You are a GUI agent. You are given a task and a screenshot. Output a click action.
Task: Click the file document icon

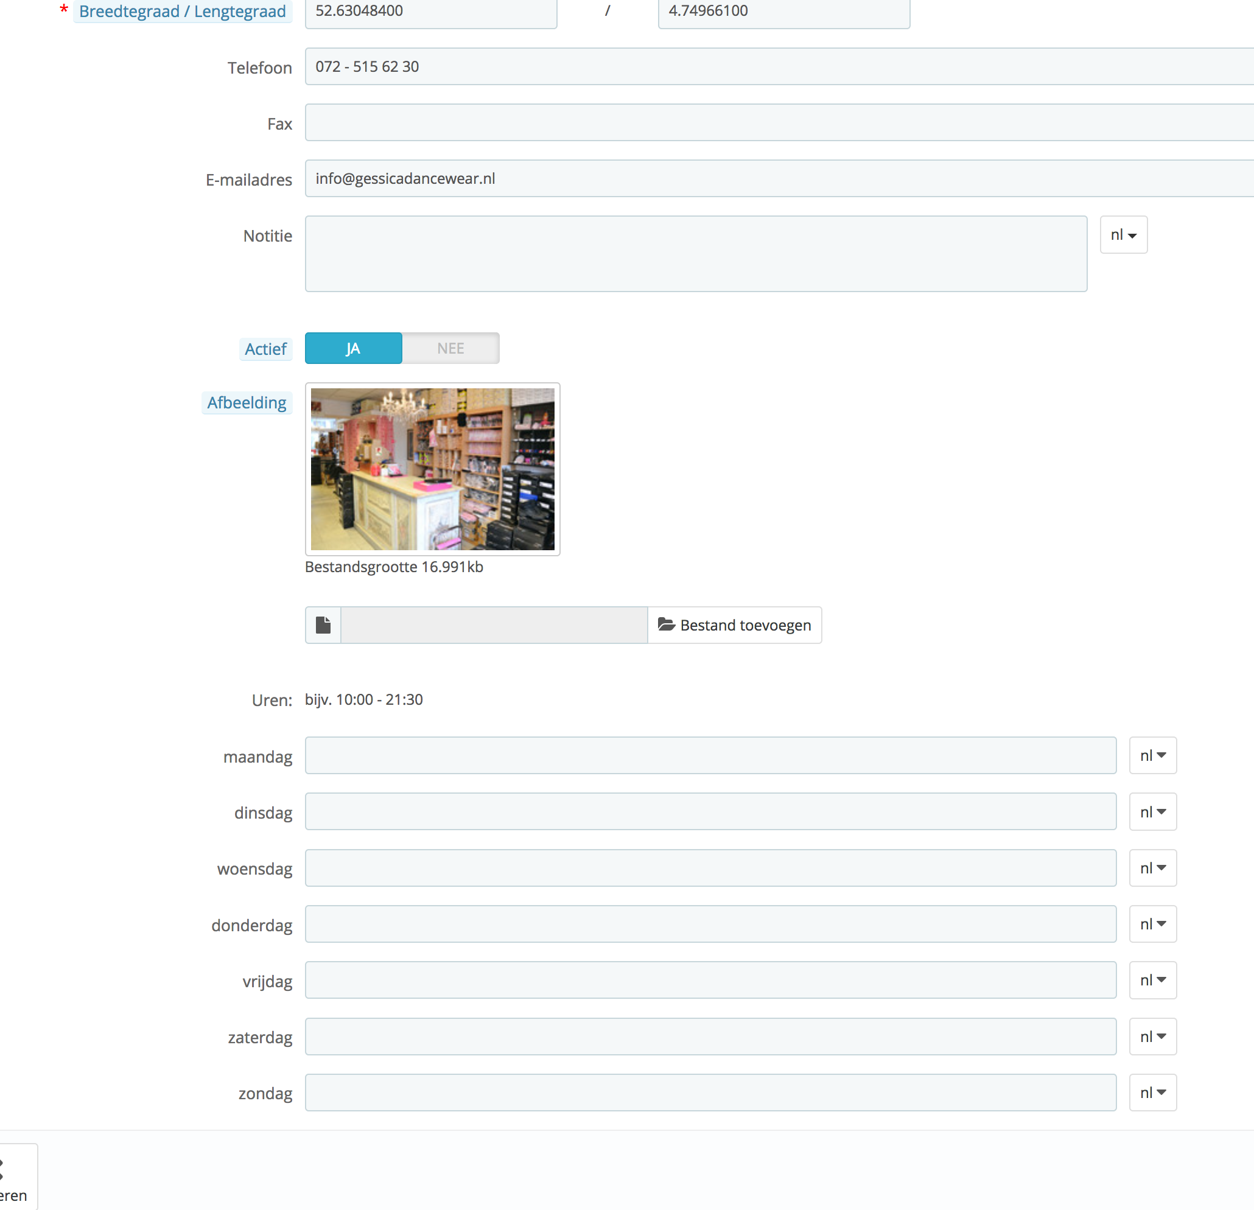323,624
